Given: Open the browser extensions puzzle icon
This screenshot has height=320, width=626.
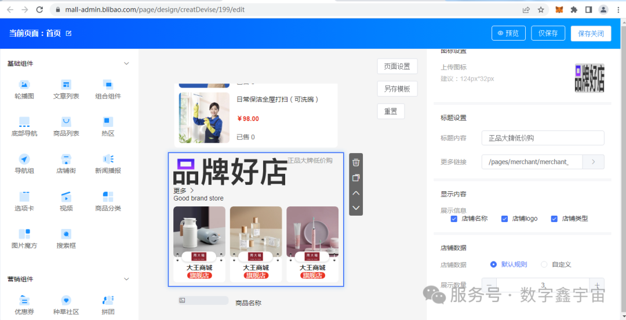Looking at the screenshot, I should 574,10.
